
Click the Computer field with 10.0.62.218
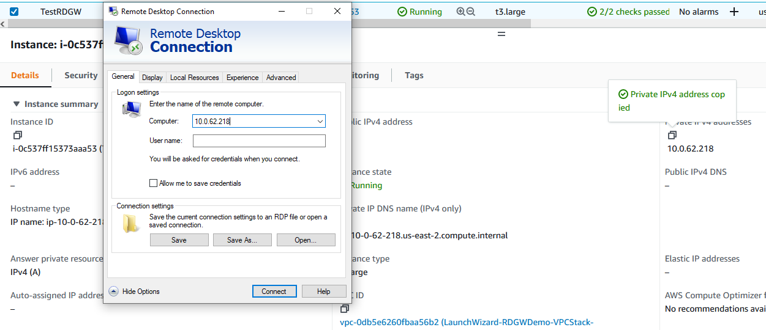(259, 122)
